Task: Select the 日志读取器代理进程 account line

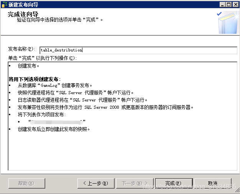Action: tap(82, 100)
